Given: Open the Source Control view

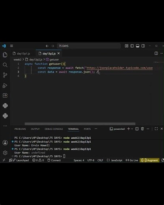Looking at the screenshot, I should [5, 75].
